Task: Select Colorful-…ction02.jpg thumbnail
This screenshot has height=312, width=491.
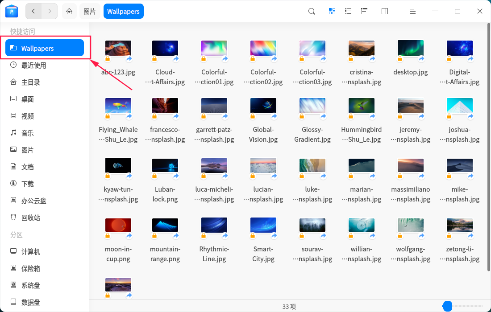Action: 263,48
